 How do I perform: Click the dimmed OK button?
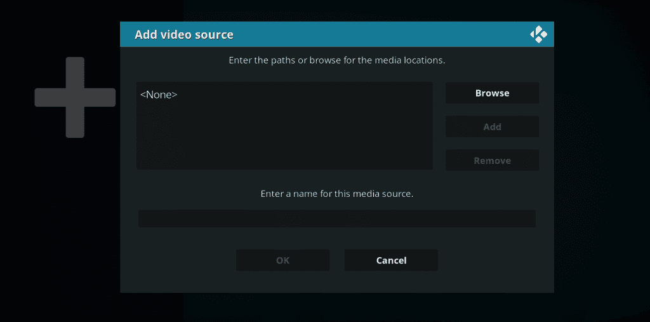click(282, 260)
